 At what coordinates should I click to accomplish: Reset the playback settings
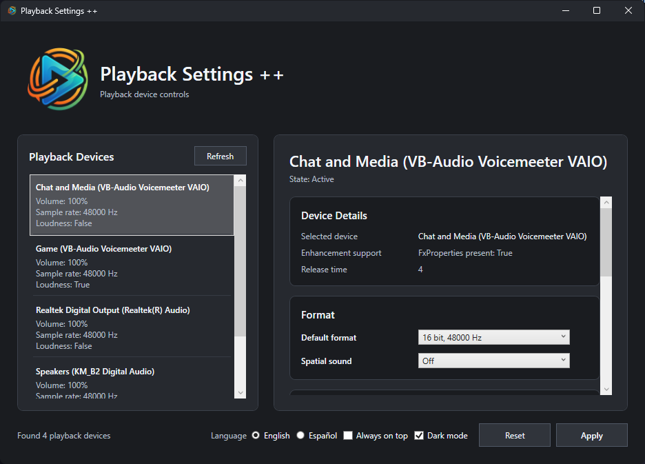click(514, 435)
